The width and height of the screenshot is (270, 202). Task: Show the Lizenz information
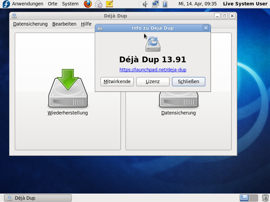pos(153,81)
